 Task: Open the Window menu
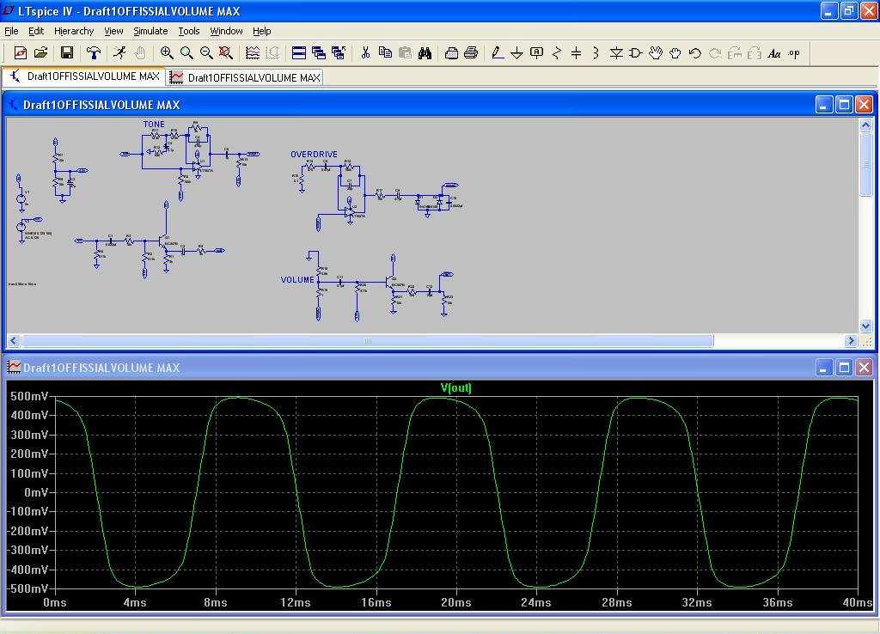click(x=226, y=32)
